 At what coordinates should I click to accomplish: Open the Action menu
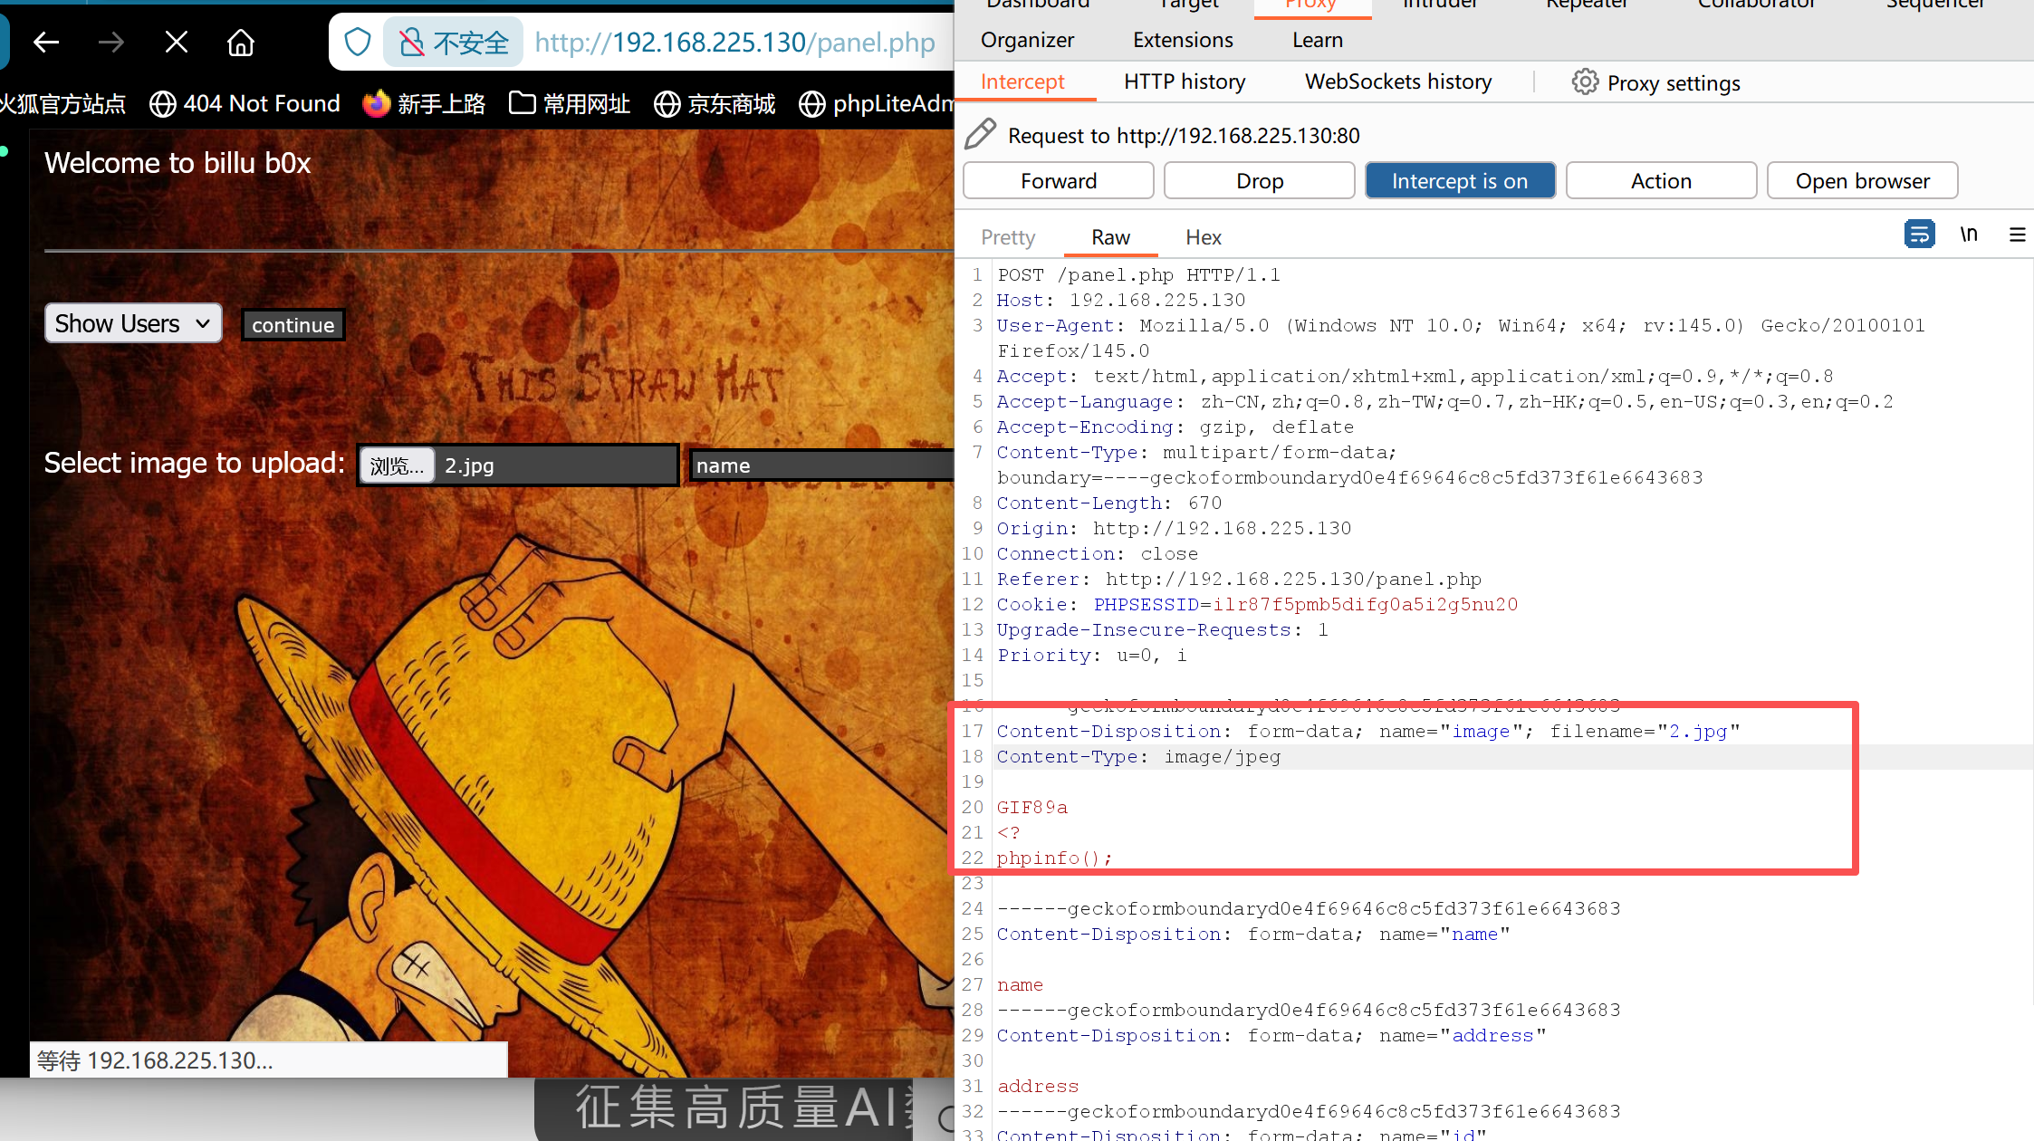[1660, 180]
